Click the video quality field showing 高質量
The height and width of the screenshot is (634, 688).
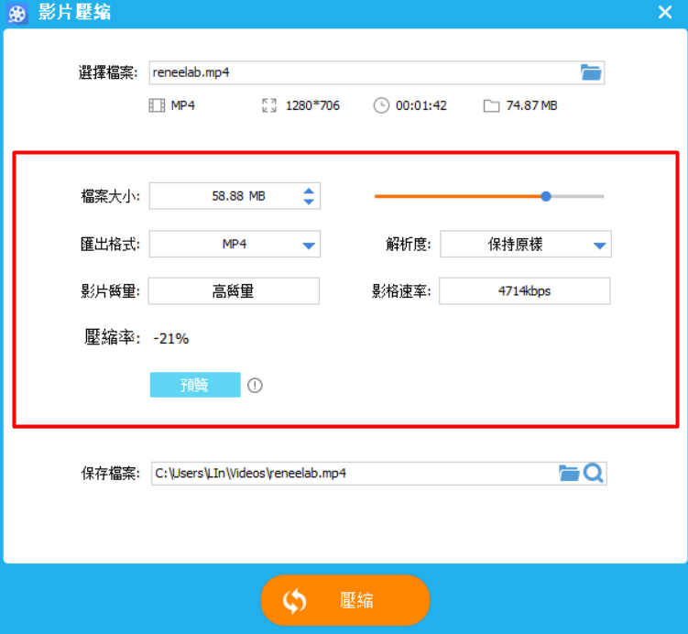tap(234, 291)
